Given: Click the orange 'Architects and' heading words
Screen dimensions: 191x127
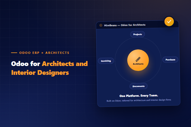Looking at the screenshot, I should (x=65, y=64).
